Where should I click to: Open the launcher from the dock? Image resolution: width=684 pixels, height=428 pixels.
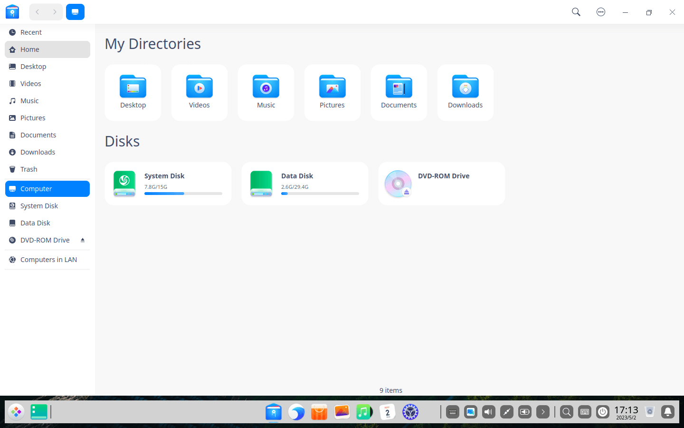click(x=16, y=412)
